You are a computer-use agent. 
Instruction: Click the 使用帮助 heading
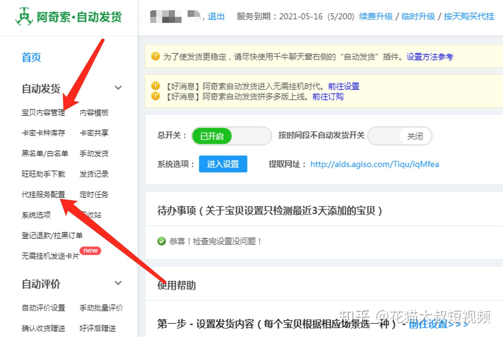[x=177, y=285]
